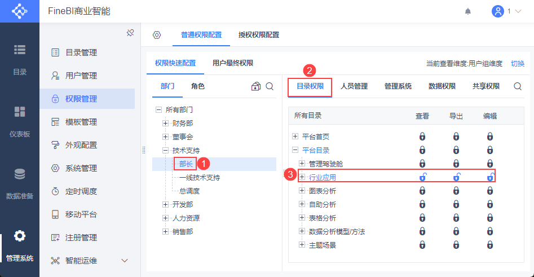Click the lock-building icon above the department tree
This screenshot has height=277, width=534.
(256, 86)
